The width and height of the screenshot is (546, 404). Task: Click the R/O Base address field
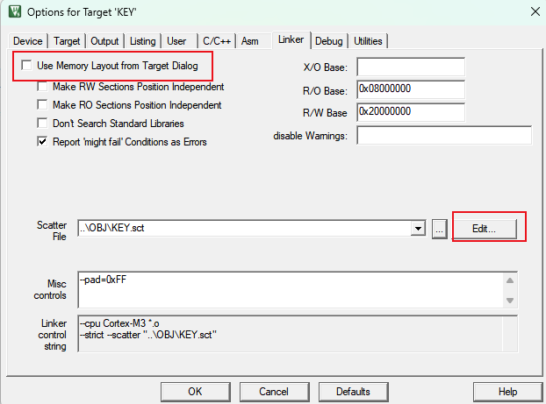[410, 89]
